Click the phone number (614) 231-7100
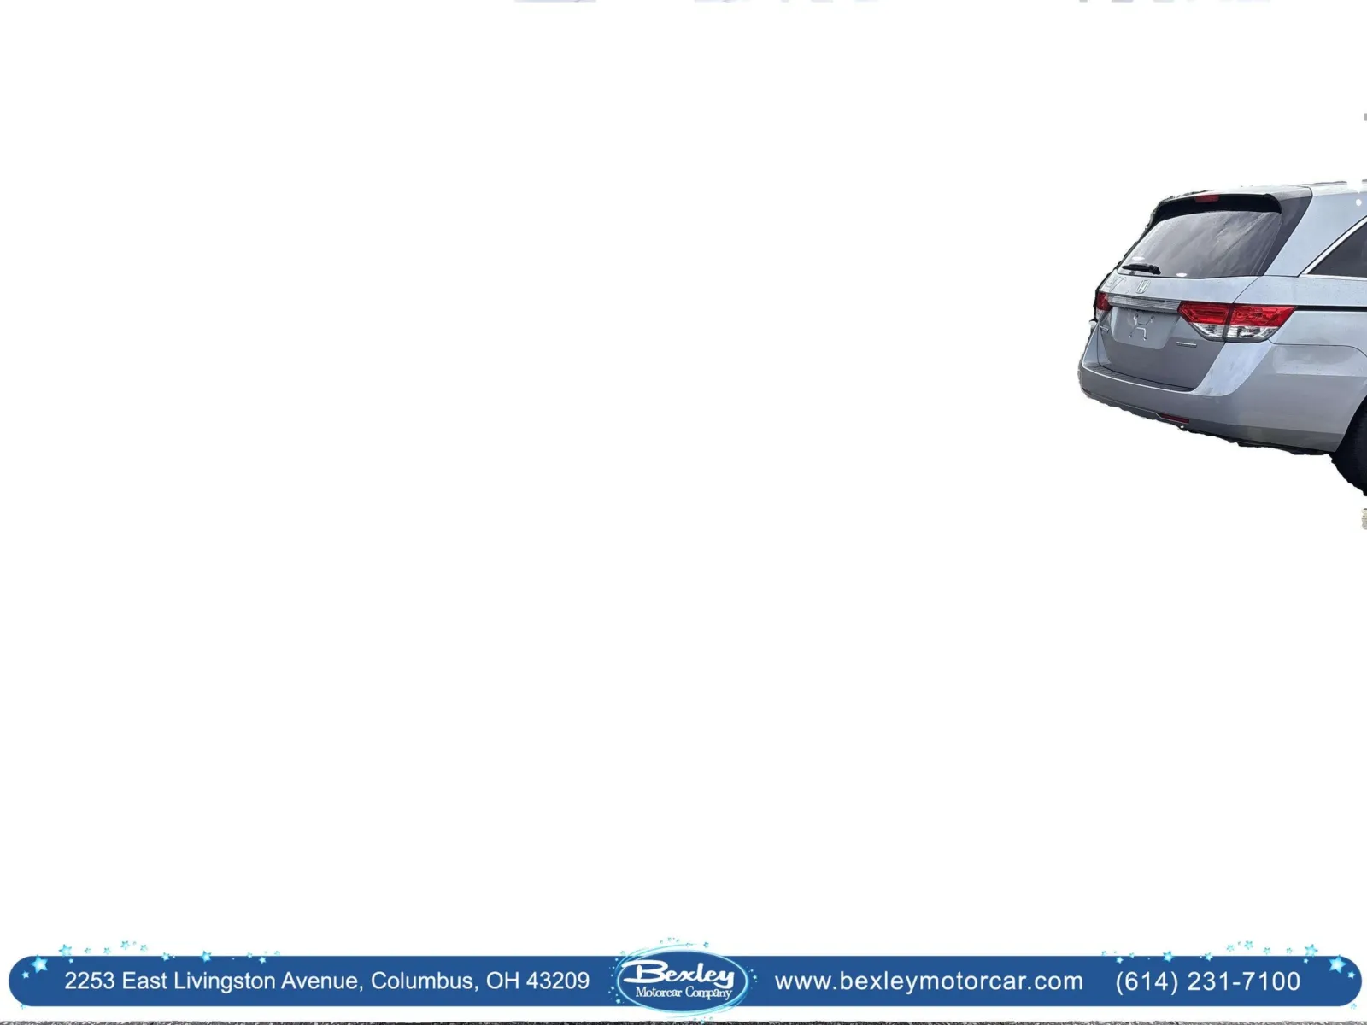The image size is (1367, 1025). [x=1207, y=981]
